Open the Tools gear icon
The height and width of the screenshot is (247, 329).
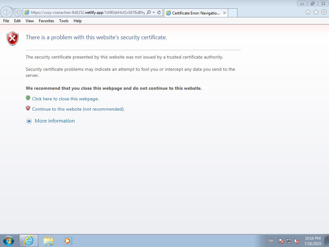pyautogui.click(x=324, y=12)
